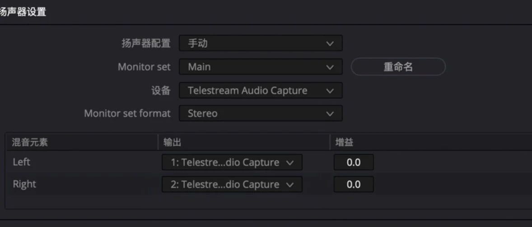Expand the 设备 dropdown showing Telestream Audio Capture

pos(261,91)
